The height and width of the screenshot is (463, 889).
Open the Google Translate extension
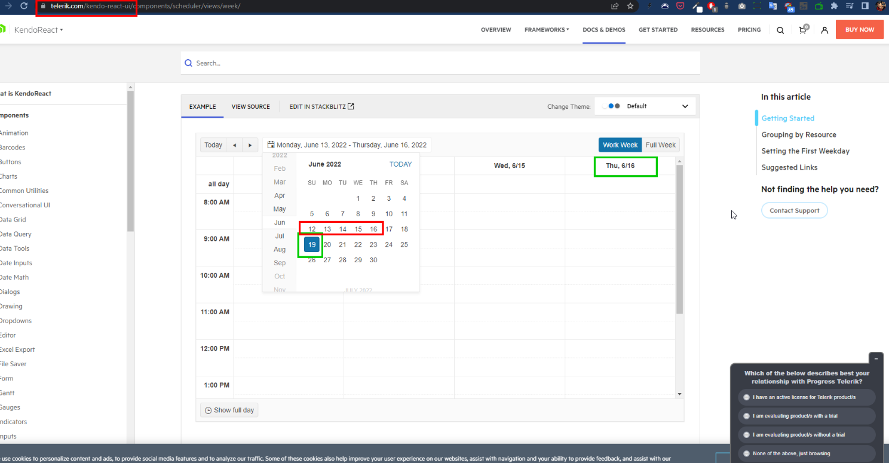point(773,6)
